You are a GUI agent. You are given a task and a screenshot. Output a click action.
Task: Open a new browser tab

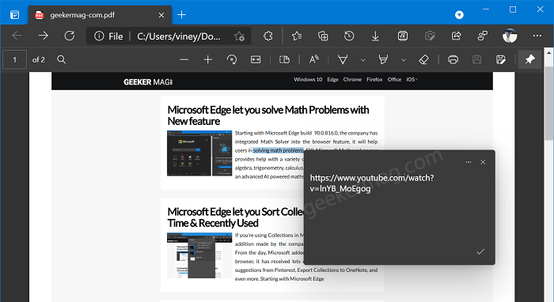[x=181, y=15]
